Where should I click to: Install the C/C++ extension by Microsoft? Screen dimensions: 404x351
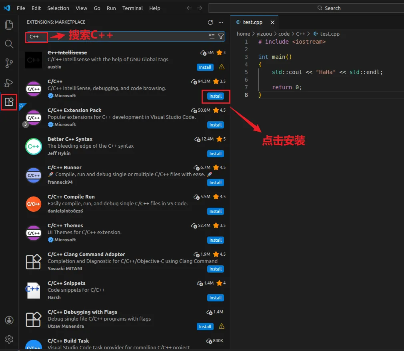(215, 96)
